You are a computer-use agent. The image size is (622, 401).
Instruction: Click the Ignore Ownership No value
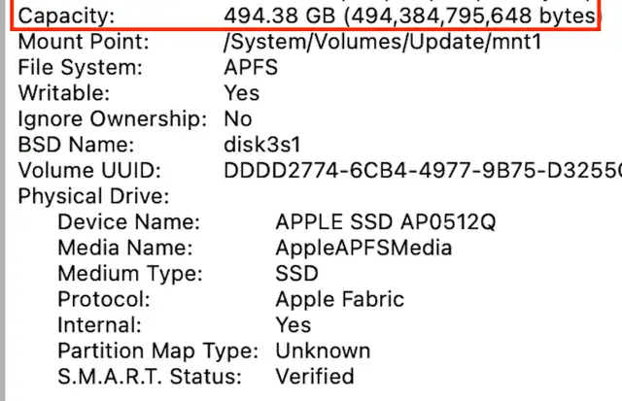[x=238, y=119]
